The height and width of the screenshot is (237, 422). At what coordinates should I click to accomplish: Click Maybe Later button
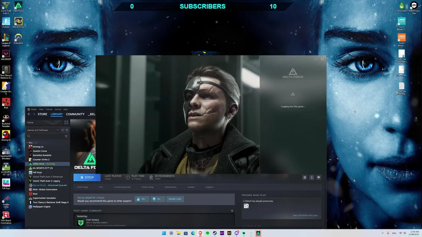pyautogui.click(x=175, y=199)
